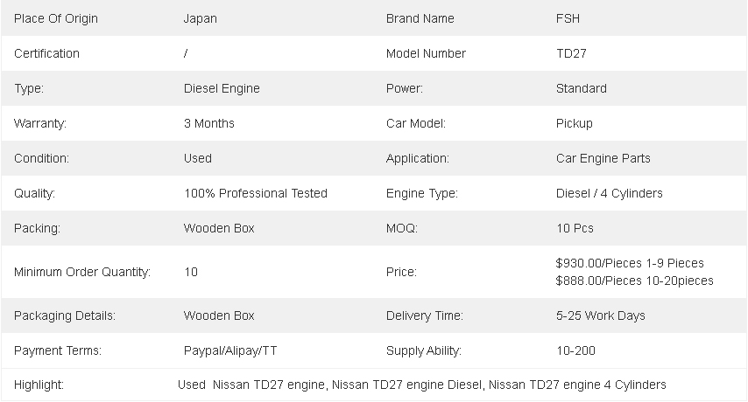Select the Pickup car model value
Screen dimensions: 748x402
[x=574, y=123]
